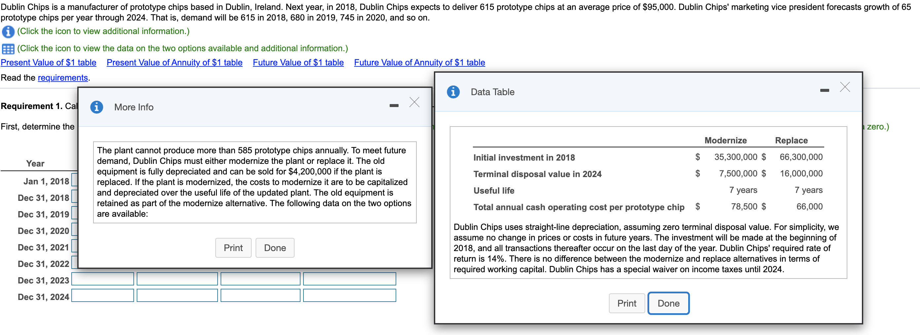The width and height of the screenshot is (920, 335).
Task: Click second input field for Dec 31, 2023
Action: (x=177, y=279)
